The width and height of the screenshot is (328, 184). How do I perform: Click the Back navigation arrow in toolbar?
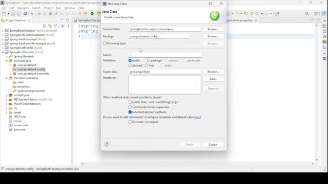(x=257, y=14)
